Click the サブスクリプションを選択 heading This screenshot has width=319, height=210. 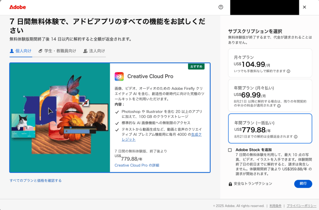(255, 32)
